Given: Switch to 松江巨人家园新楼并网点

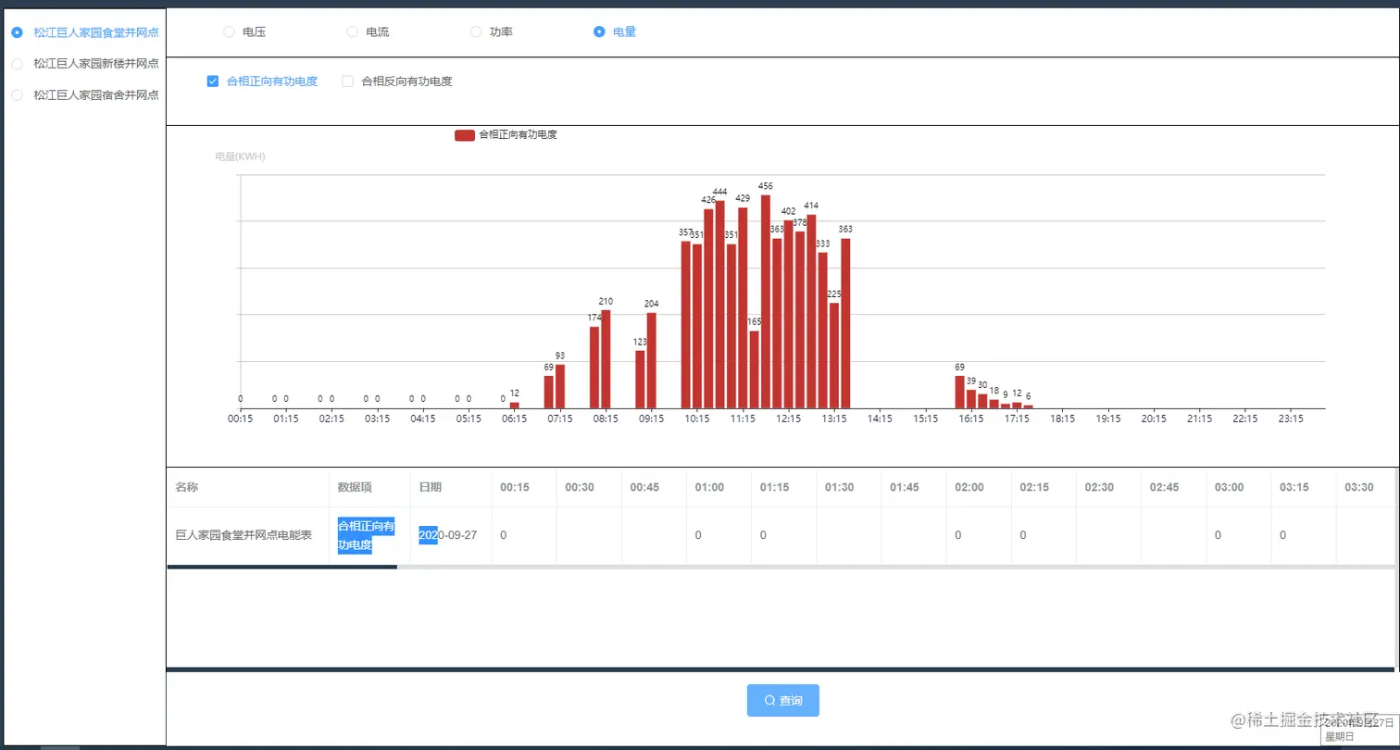Looking at the screenshot, I should (85, 64).
